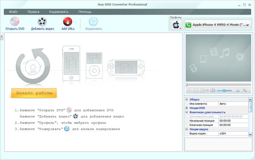This screenshot has height=160, width=255.
Task: Open a disc with Открыть DVD
Action: (x=15, y=24)
